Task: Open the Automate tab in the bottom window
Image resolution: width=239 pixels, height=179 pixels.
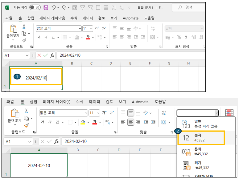Action: (x=140, y=102)
